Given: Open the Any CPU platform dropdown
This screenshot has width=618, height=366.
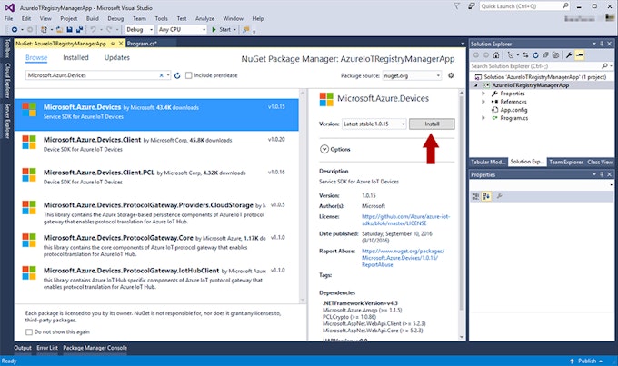Looking at the screenshot, I should tap(182, 30).
